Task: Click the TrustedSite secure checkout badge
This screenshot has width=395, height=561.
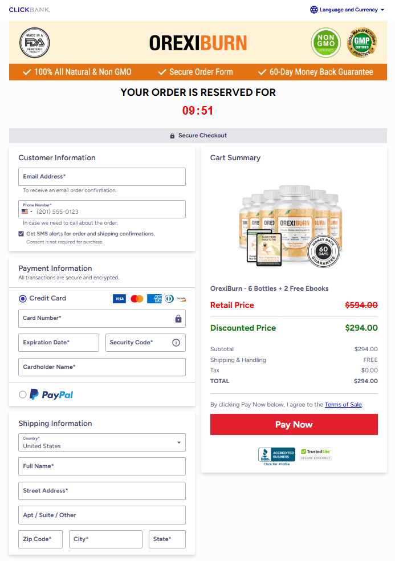Action: [316, 454]
